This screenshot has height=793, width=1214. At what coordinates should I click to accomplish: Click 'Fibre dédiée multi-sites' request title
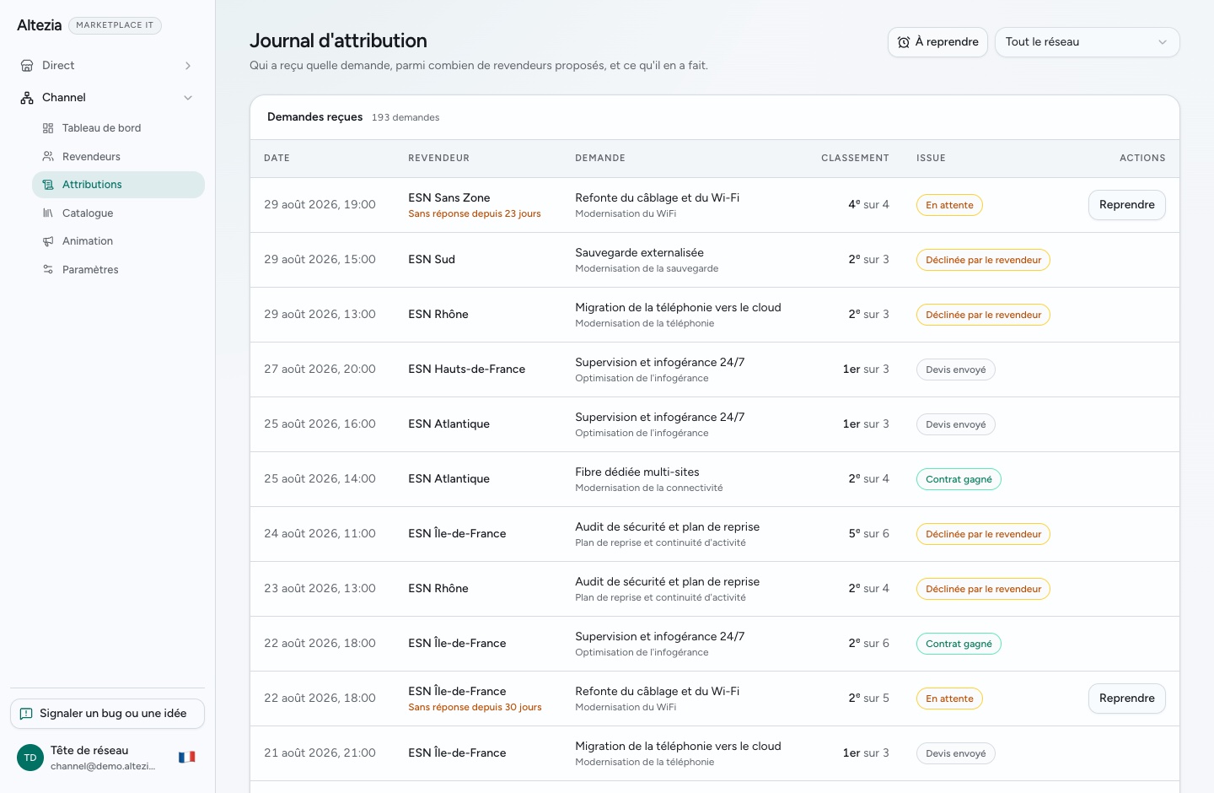[637, 472]
